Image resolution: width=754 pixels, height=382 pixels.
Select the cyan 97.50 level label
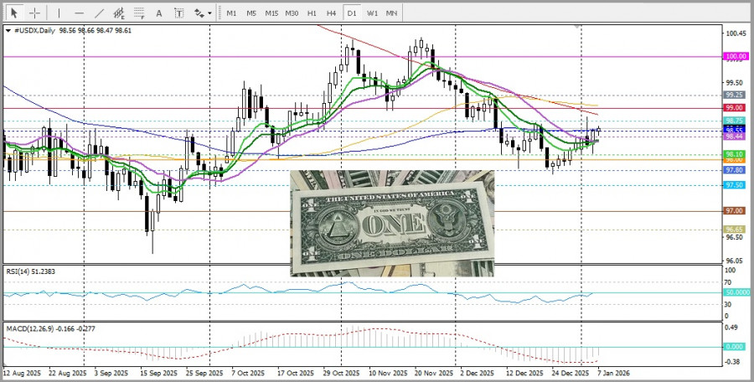734,185
